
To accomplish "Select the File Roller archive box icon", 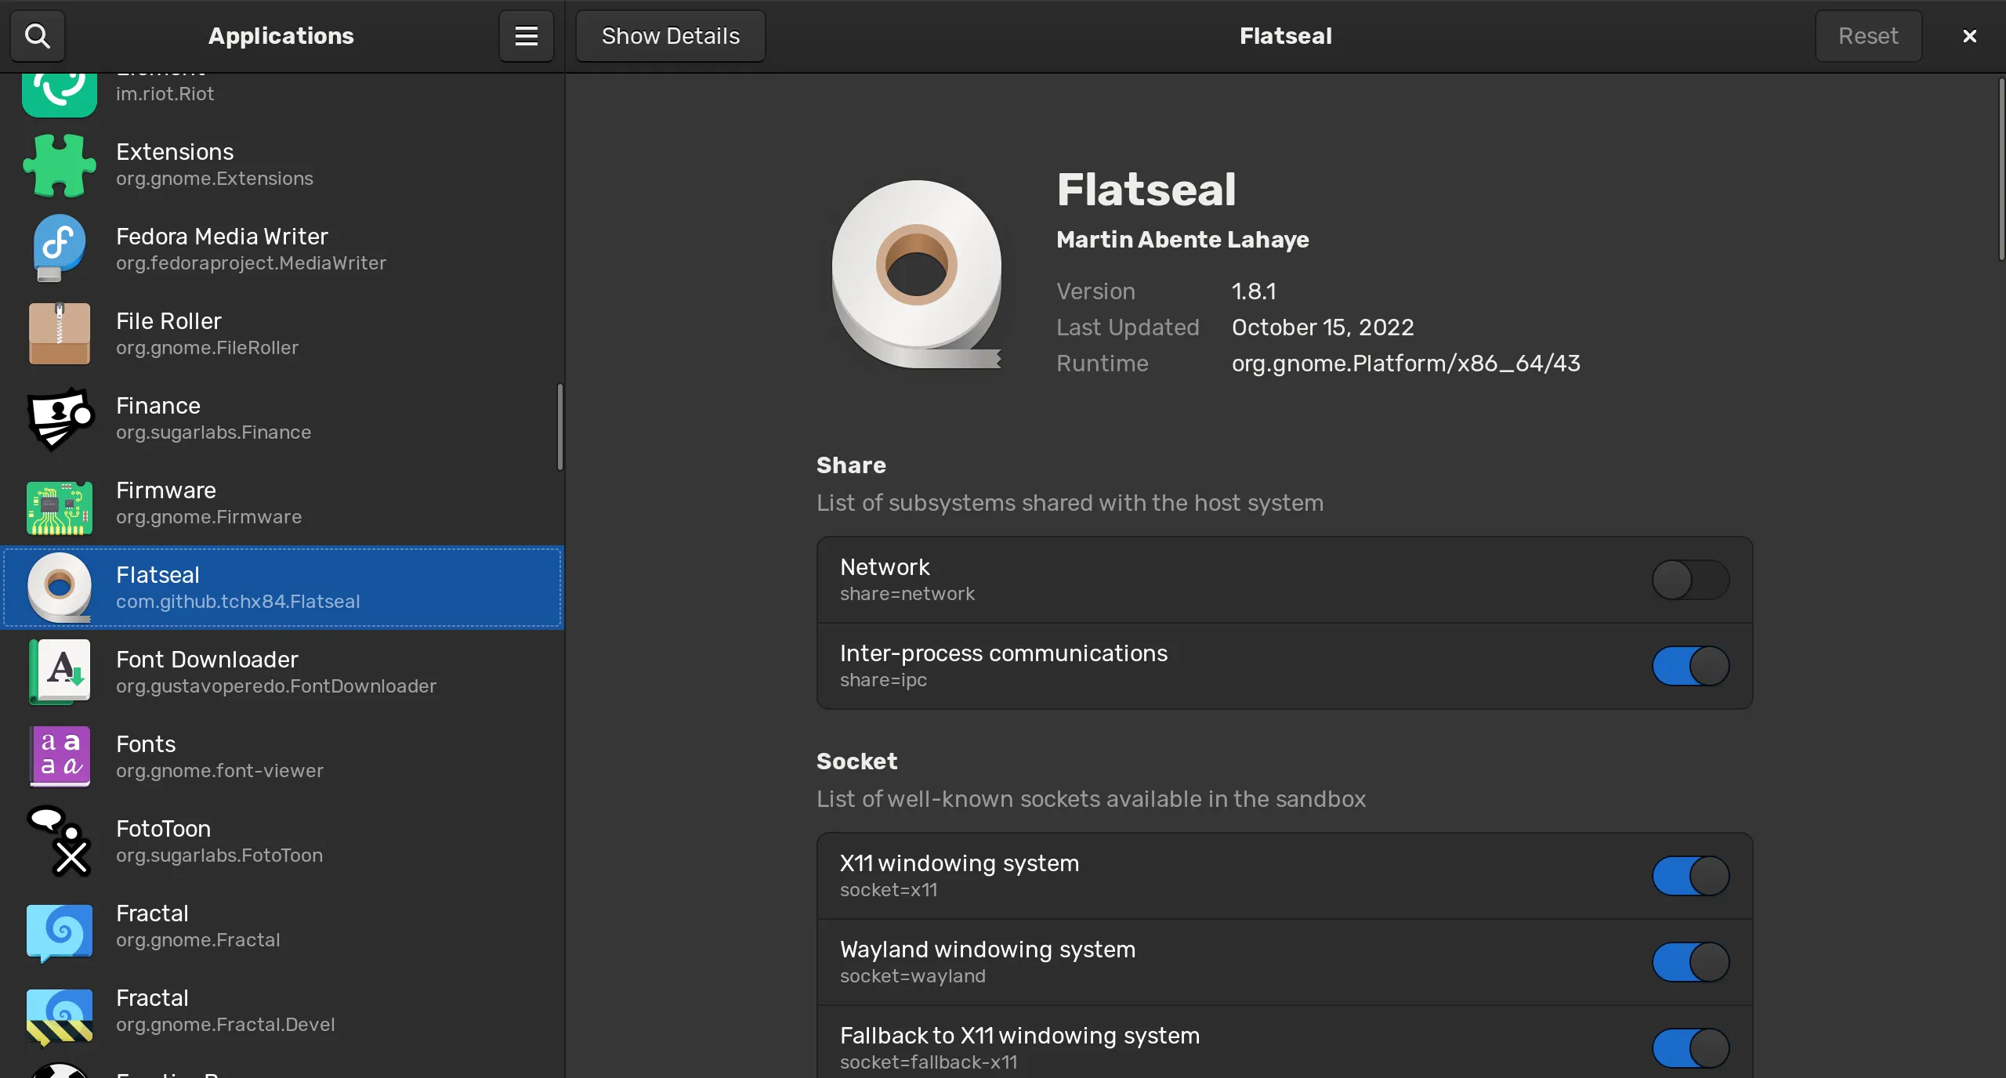I will click(60, 334).
